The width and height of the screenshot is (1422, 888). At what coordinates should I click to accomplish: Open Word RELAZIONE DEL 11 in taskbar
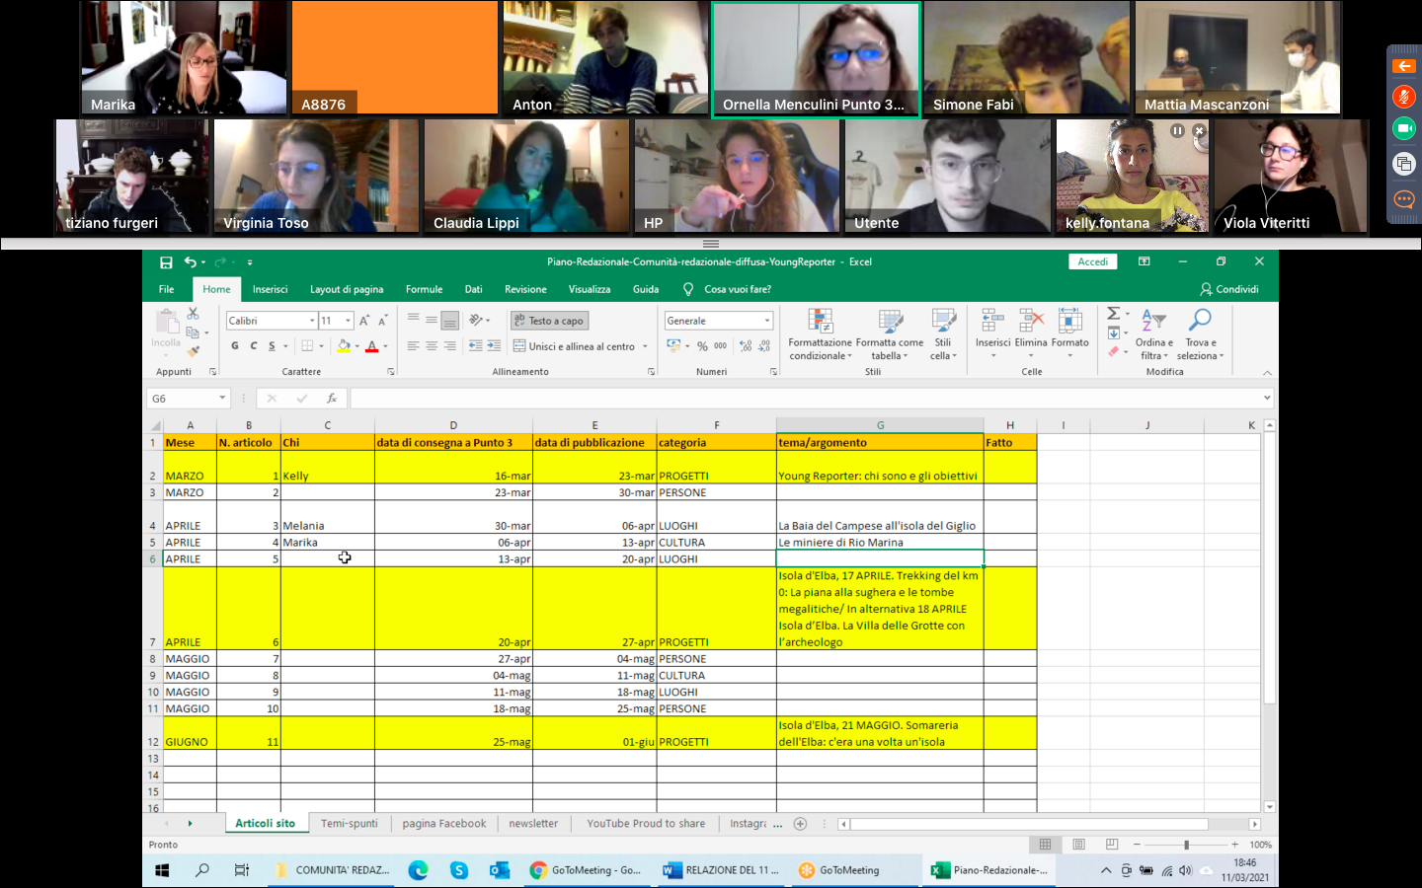click(722, 870)
